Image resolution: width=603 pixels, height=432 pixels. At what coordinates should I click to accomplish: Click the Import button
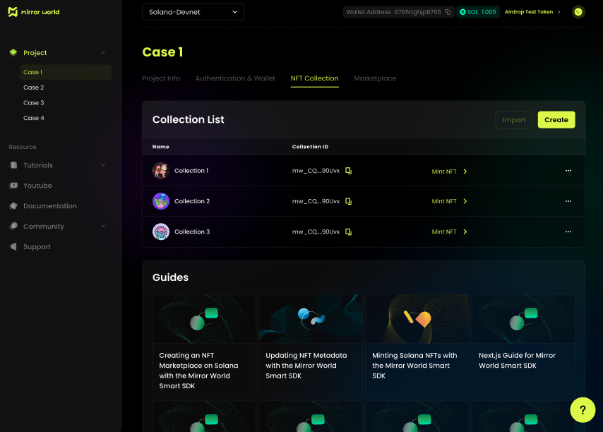(514, 120)
